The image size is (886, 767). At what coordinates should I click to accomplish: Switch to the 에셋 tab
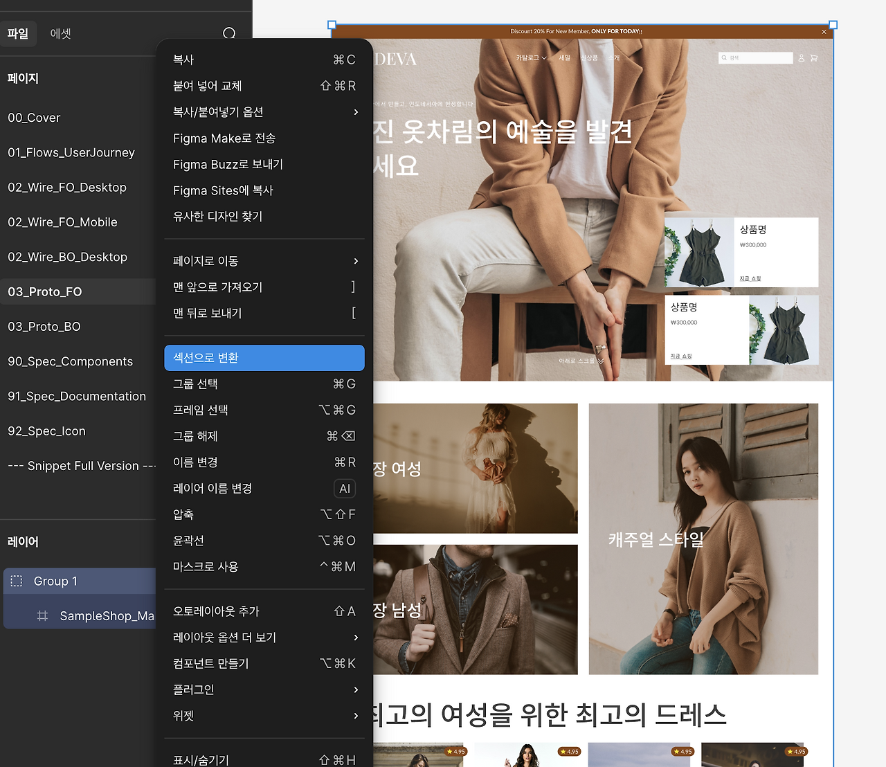coord(60,33)
